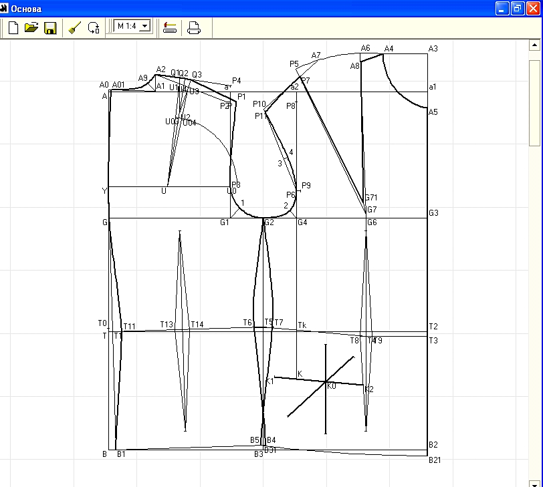Click point label A3 on drawing

tap(433, 49)
